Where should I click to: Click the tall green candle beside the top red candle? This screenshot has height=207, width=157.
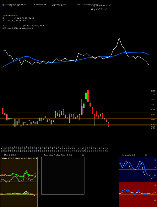click(x=86, y=96)
